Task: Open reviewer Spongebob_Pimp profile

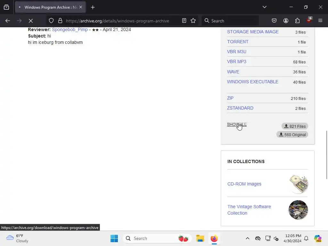Action: click(x=70, y=29)
